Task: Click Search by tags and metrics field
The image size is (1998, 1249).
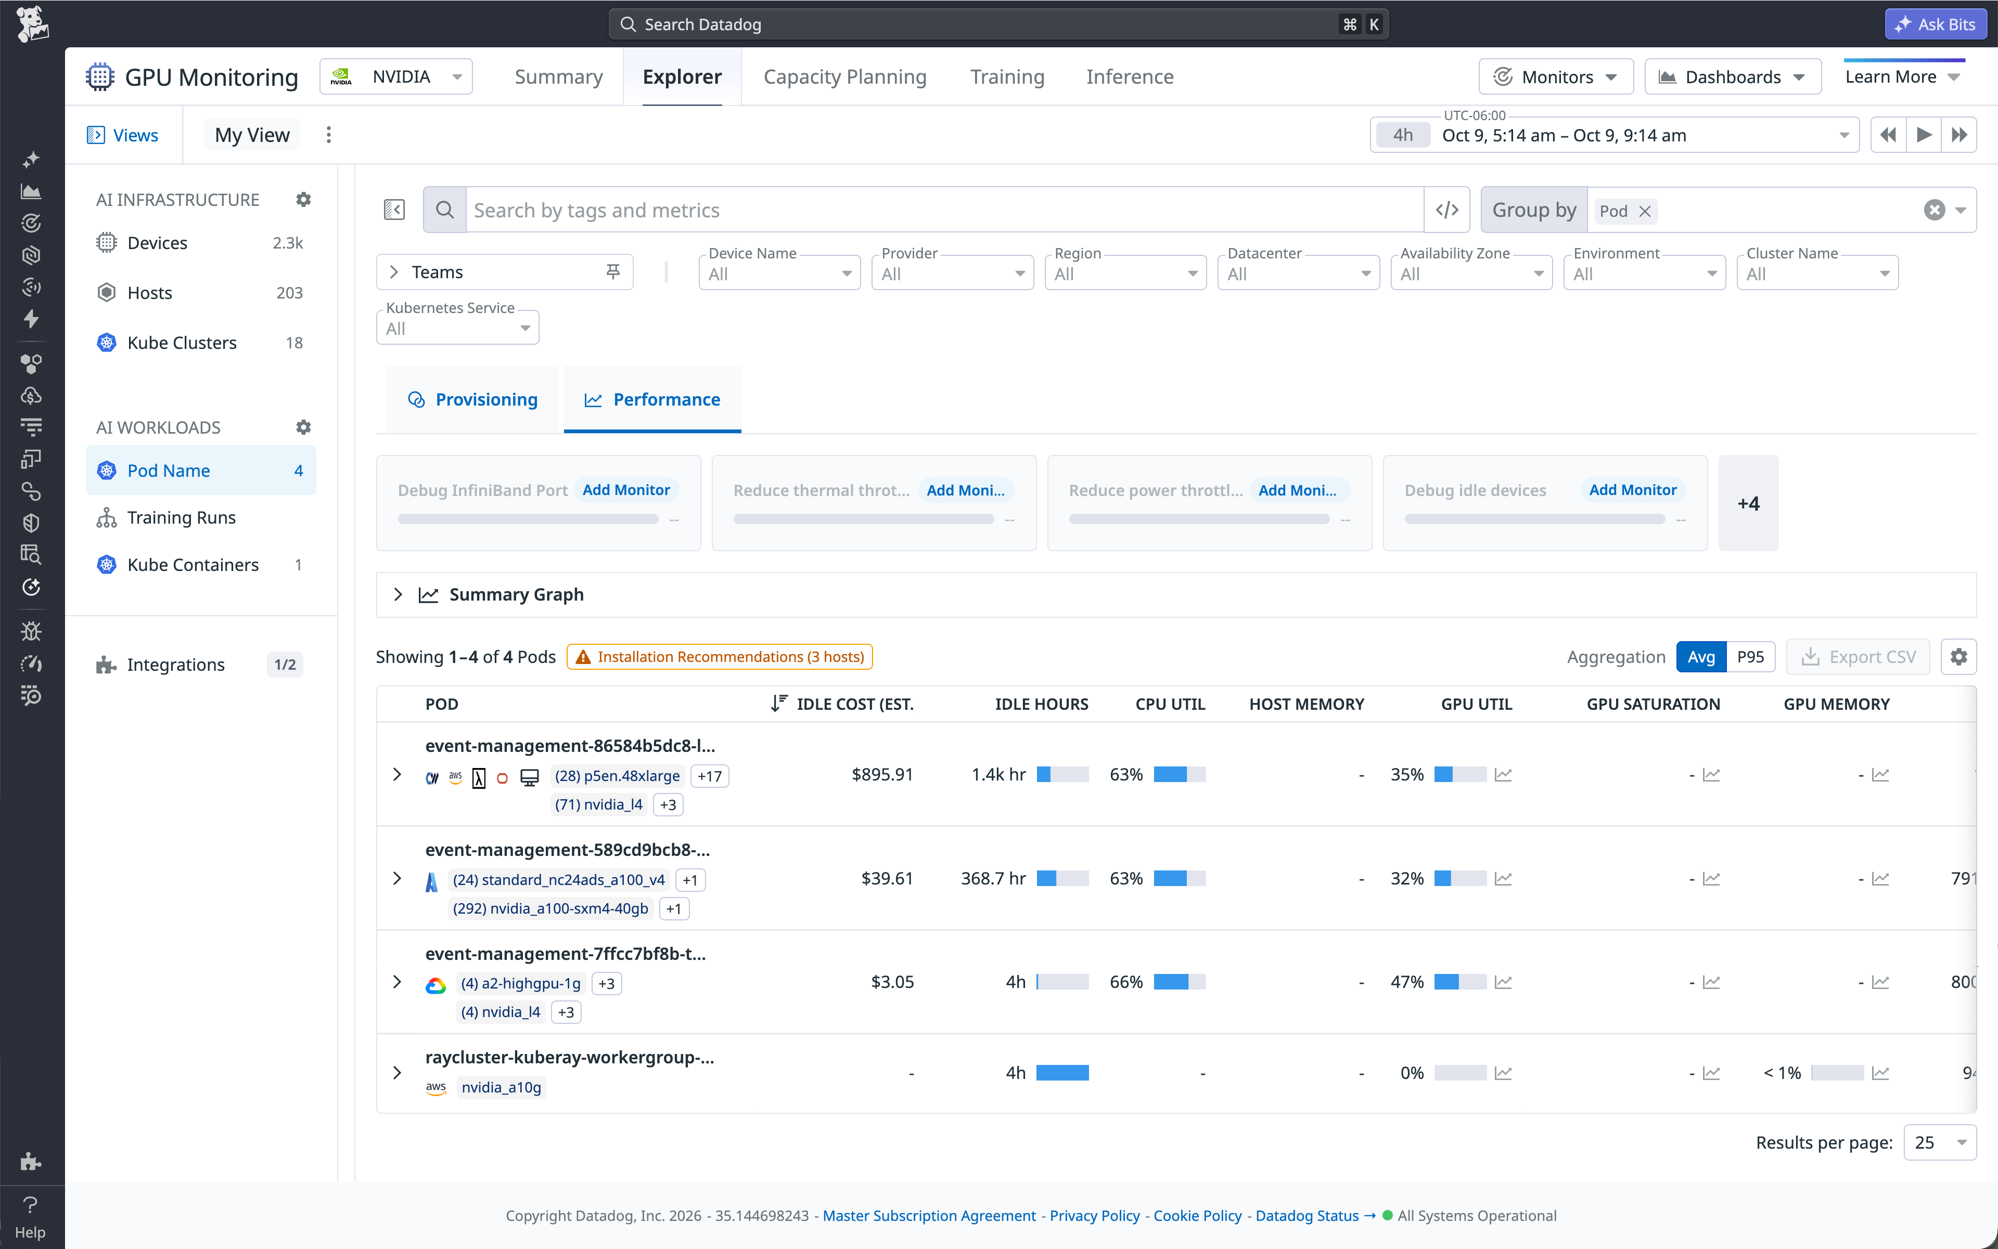Action: click(944, 210)
